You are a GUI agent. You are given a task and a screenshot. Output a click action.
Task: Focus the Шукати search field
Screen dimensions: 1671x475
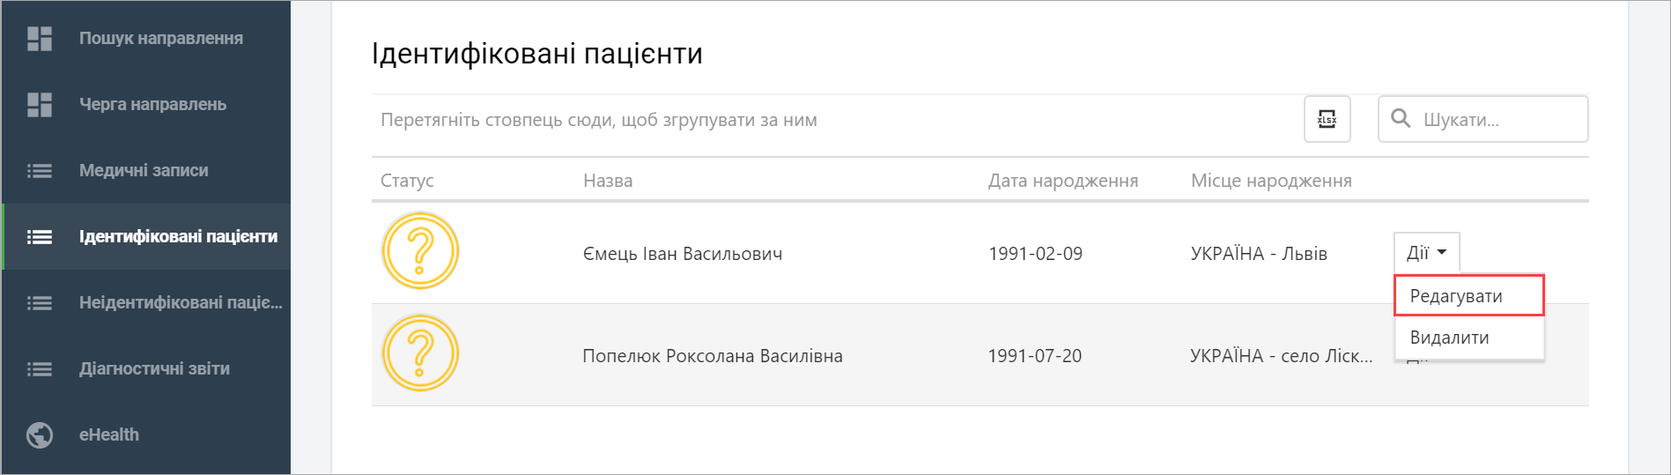tap(1483, 119)
